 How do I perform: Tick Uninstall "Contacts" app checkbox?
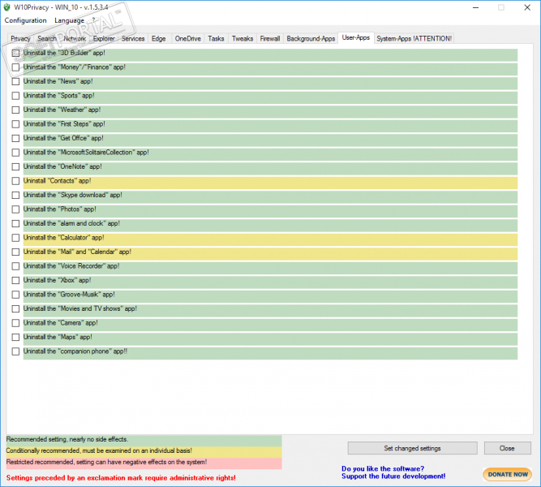15,181
